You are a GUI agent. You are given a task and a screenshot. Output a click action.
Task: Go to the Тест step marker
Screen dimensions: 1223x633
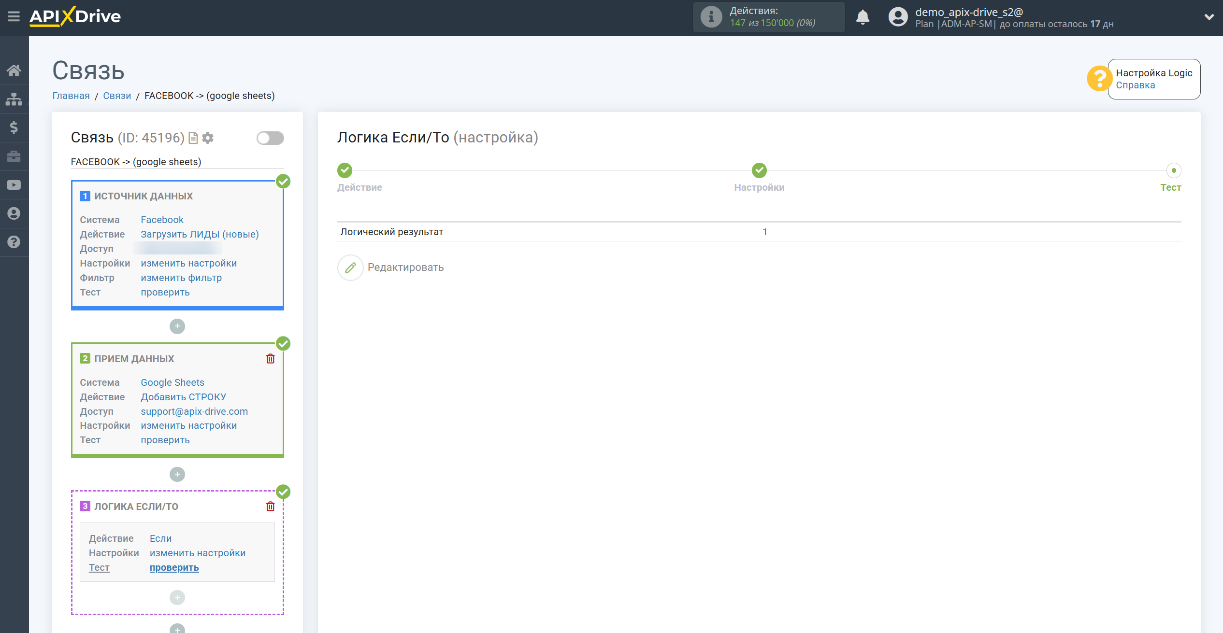pyautogui.click(x=1174, y=170)
